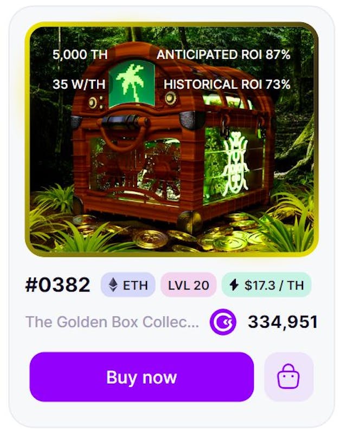Viewport: 347px width, 441px height.
Task: Click the lightning bolt energy icon
Action: click(x=234, y=285)
